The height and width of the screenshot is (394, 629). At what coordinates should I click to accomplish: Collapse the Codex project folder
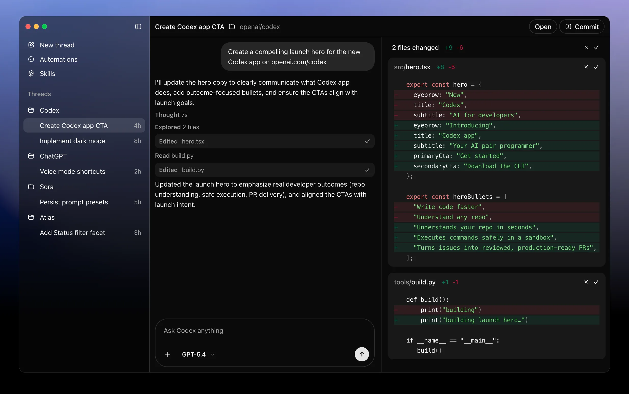pyautogui.click(x=49, y=110)
